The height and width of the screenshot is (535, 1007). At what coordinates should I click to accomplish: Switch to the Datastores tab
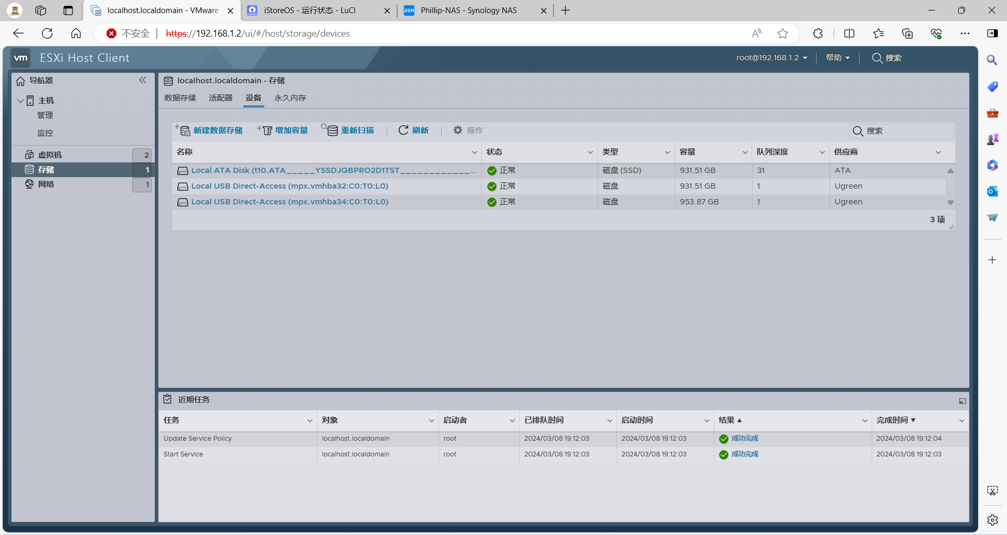point(180,98)
